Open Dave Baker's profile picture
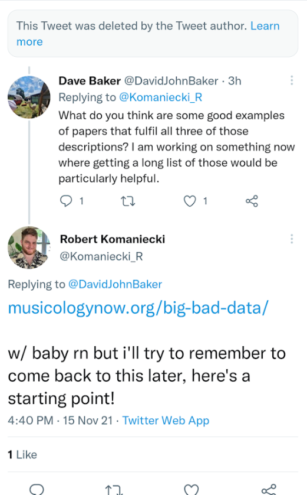Viewport: 307px width, 495px height. [29, 97]
